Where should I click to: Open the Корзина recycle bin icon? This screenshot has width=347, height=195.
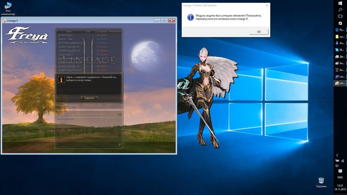point(321,182)
